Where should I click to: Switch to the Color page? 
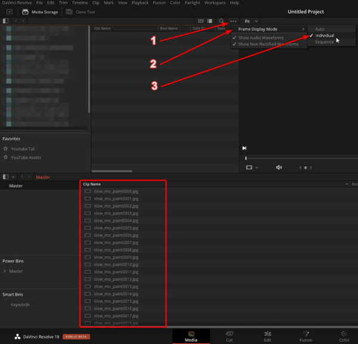coord(344,336)
